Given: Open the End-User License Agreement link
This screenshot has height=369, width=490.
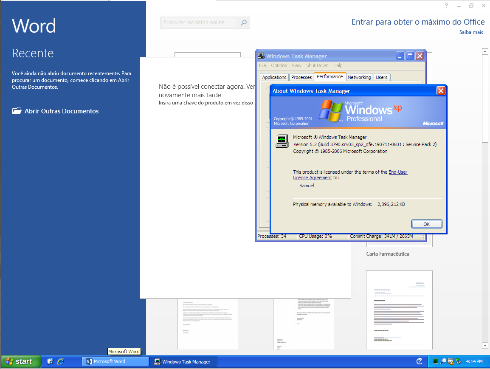Looking at the screenshot, I should point(397,172).
